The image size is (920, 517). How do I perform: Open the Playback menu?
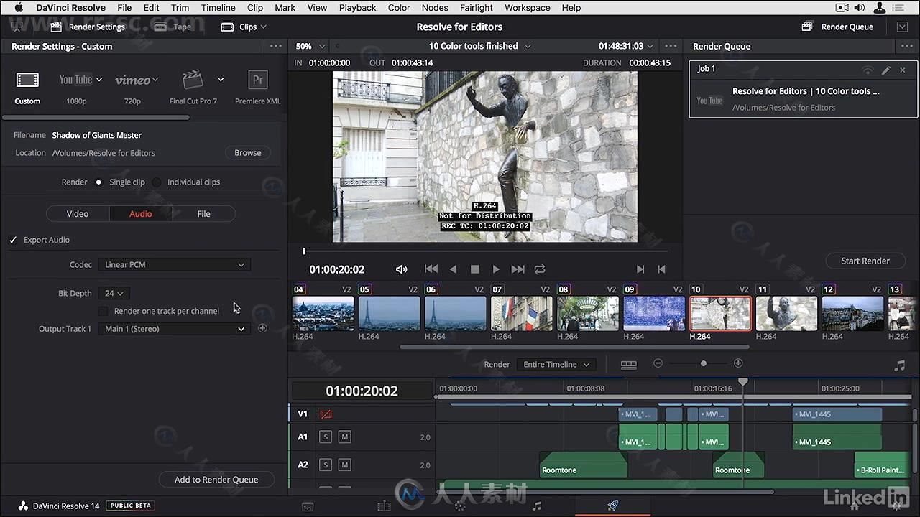(x=357, y=8)
